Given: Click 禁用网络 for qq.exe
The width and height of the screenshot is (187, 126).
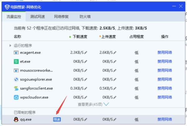Looking at the screenshot, I should click(x=165, y=119).
